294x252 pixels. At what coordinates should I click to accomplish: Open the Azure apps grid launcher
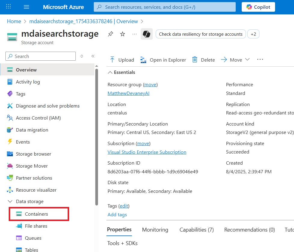click(8, 7)
